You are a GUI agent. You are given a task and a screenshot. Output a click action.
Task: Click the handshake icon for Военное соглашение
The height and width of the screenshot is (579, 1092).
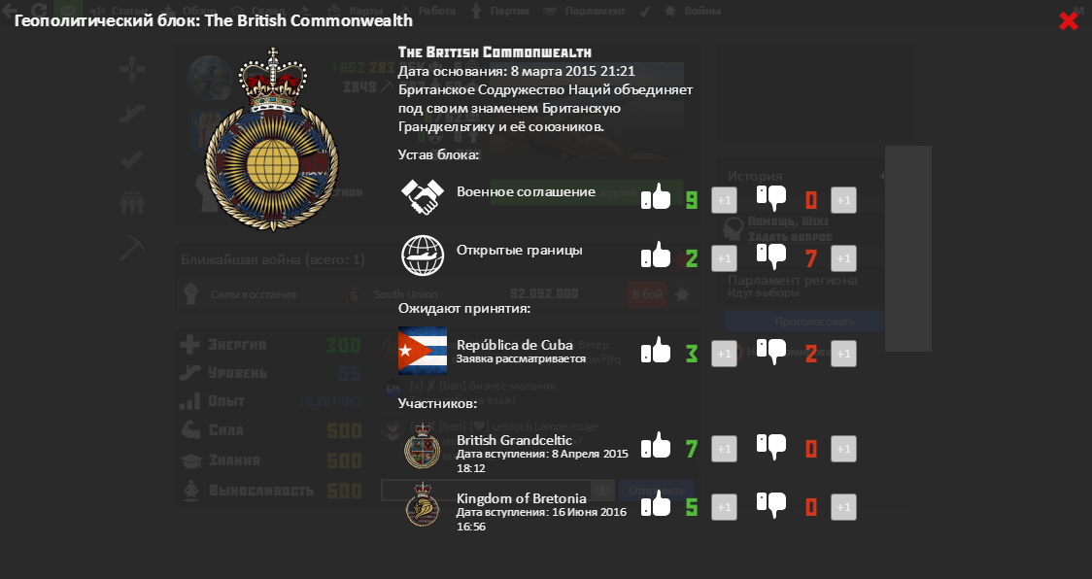422,197
